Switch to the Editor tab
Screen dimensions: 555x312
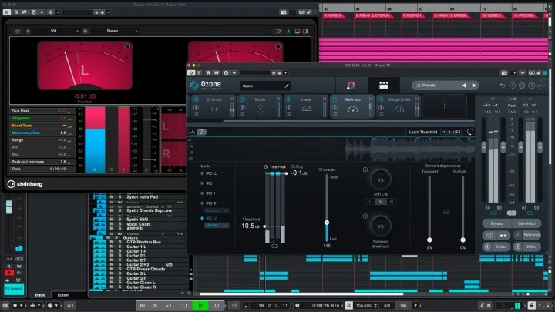click(63, 294)
